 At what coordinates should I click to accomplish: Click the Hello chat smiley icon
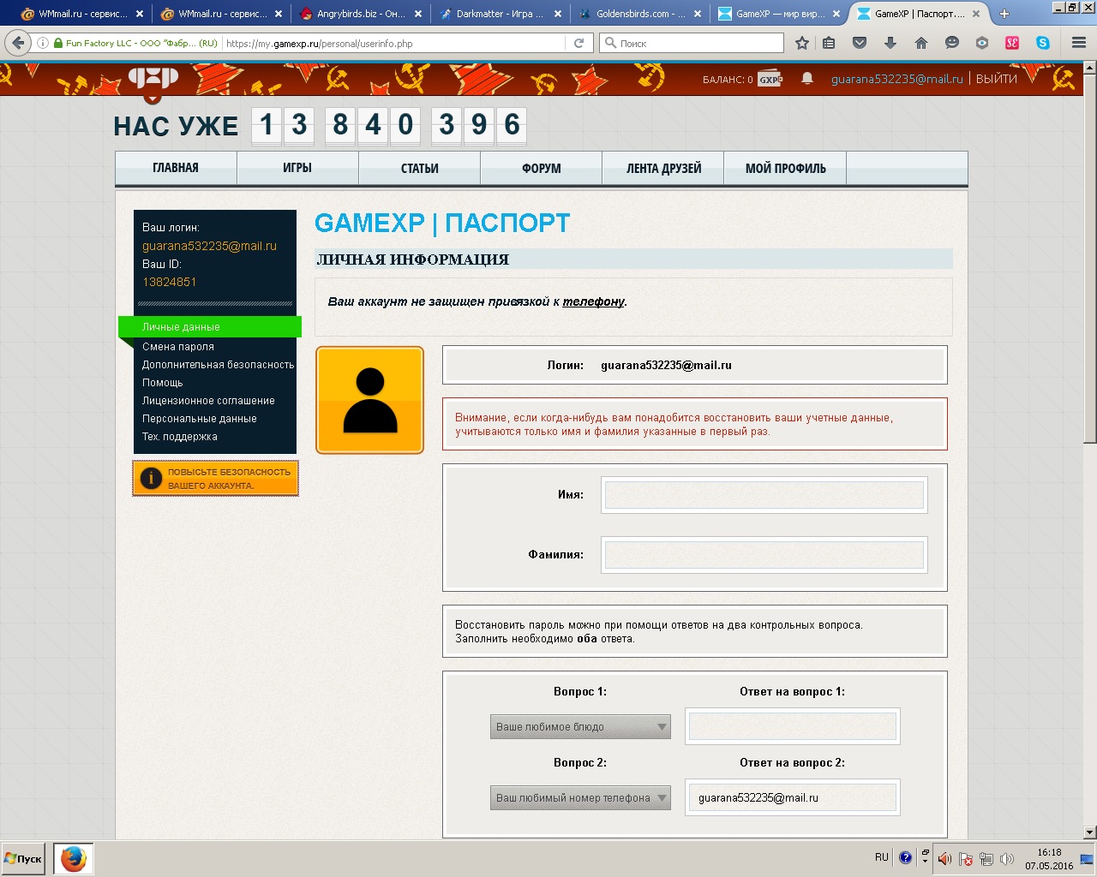tap(952, 43)
